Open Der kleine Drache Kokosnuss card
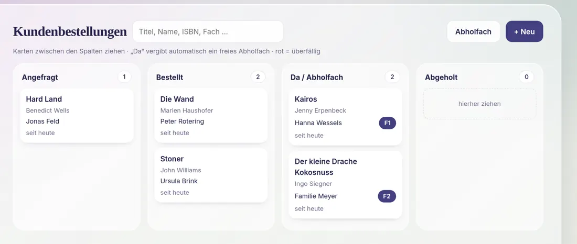 click(x=345, y=184)
